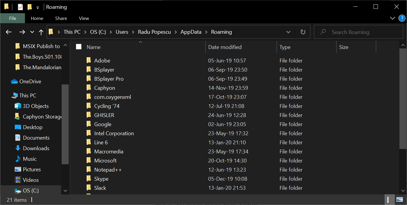Click the Properties icon in Quick Access Toolbar

[20, 6]
